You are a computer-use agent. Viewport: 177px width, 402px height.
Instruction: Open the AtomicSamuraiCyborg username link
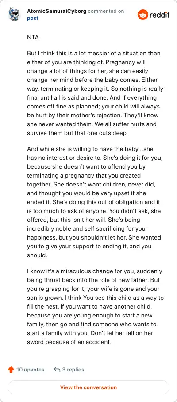coord(57,11)
